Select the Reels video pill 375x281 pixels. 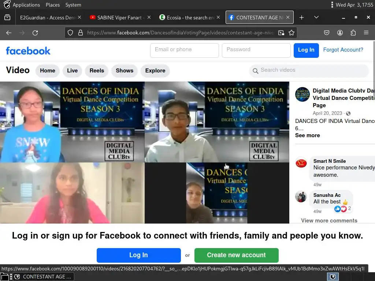coord(97,71)
